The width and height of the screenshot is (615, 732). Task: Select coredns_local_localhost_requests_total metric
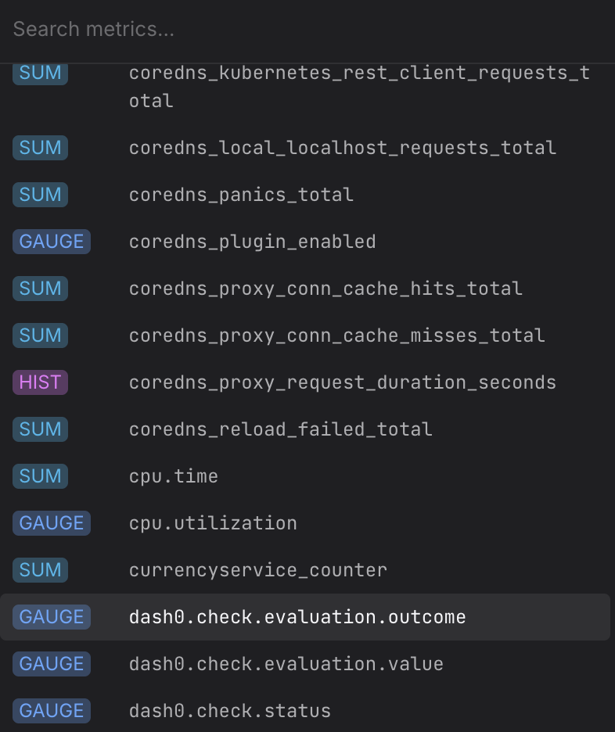pyautogui.click(x=342, y=148)
